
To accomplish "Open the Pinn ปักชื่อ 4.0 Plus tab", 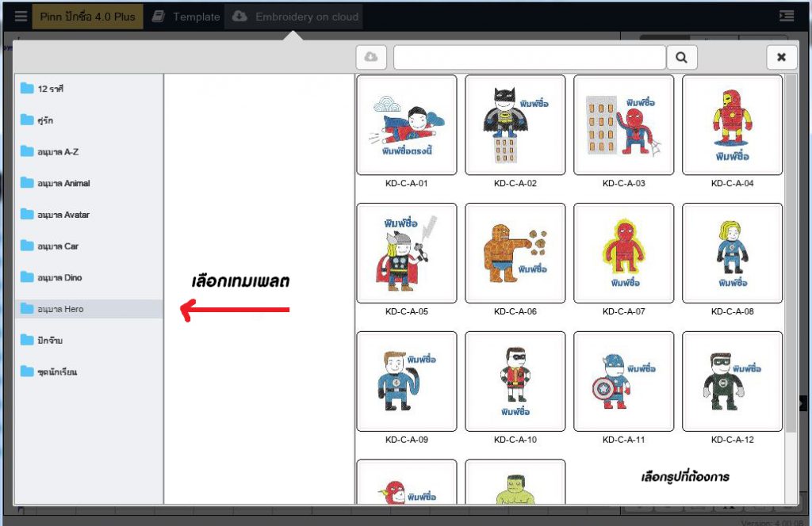I will point(87,17).
